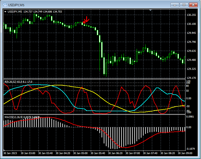Click the USDJPY,M5 price quote header text
Viewport: 201px width, 159px height.
[x=35, y=12]
